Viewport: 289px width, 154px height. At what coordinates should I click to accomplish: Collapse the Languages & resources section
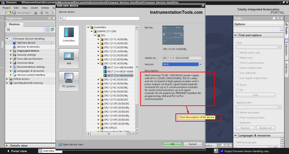pyautogui.click(x=236, y=136)
